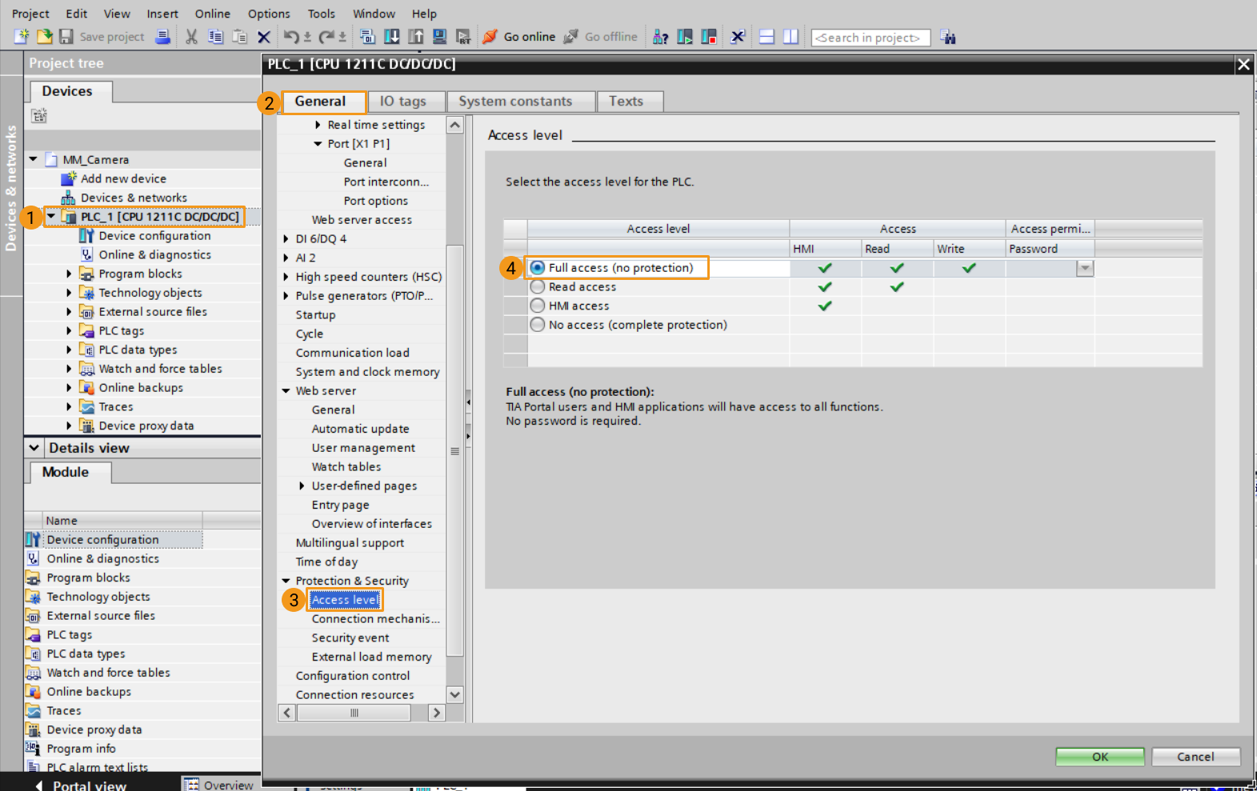Click the Open project folder icon
Viewport: 1257px width, 791px height.
(x=45, y=37)
